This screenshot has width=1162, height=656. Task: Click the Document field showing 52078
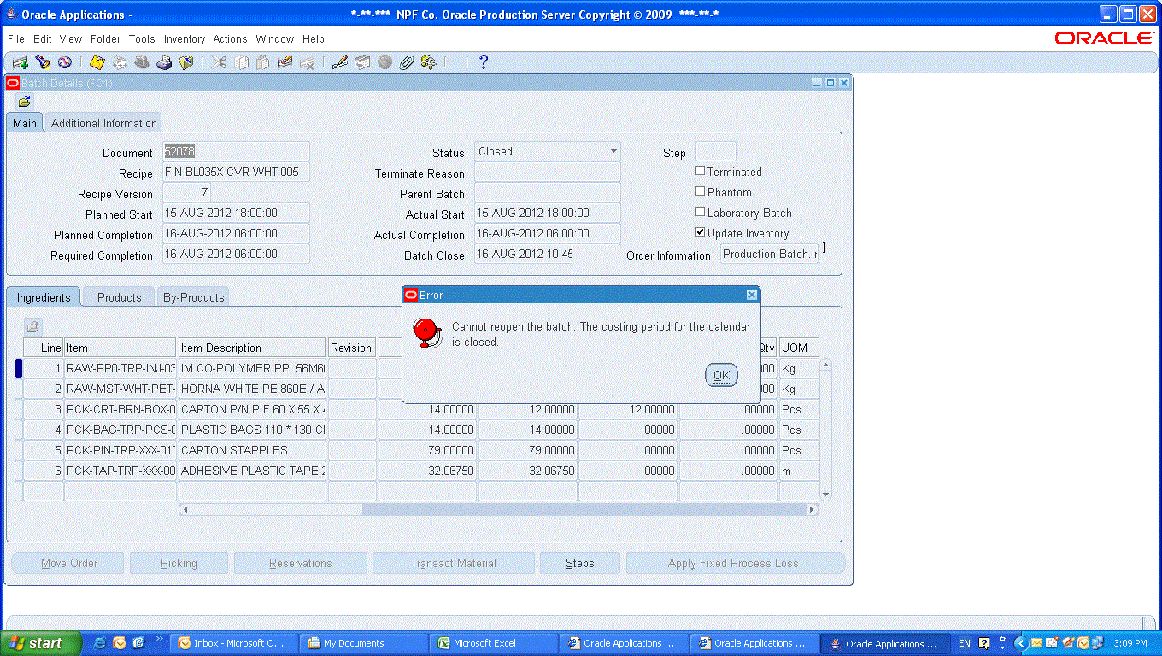coord(236,151)
